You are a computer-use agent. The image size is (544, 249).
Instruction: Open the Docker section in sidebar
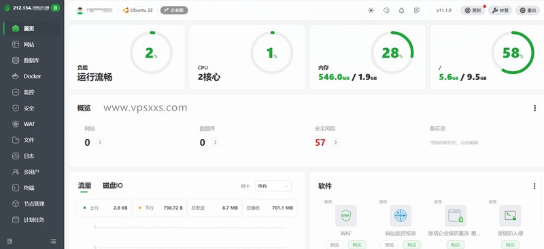pyautogui.click(x=32, y=76)
